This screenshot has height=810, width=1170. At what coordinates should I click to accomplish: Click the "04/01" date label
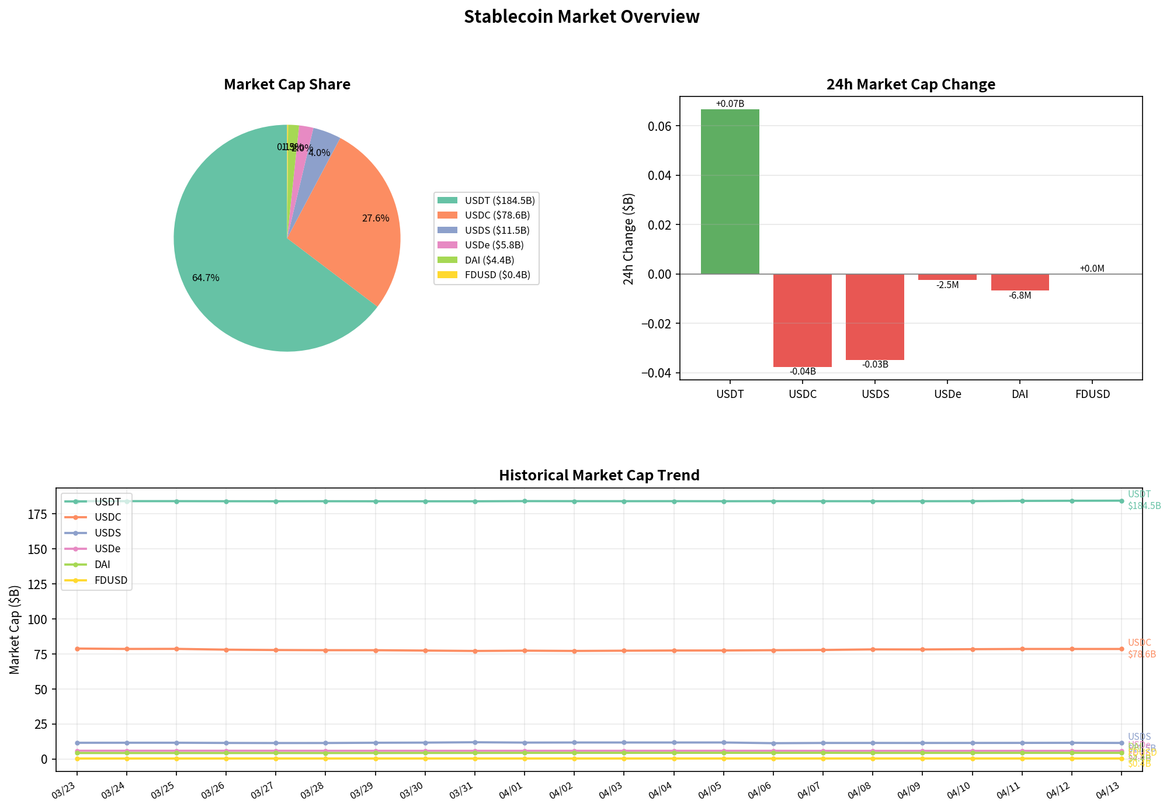pyautogui.click(x=511, y=790)
